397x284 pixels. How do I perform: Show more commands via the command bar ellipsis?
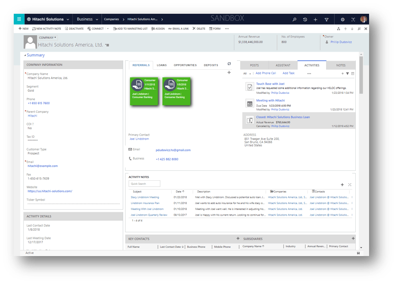pos(227,29)
